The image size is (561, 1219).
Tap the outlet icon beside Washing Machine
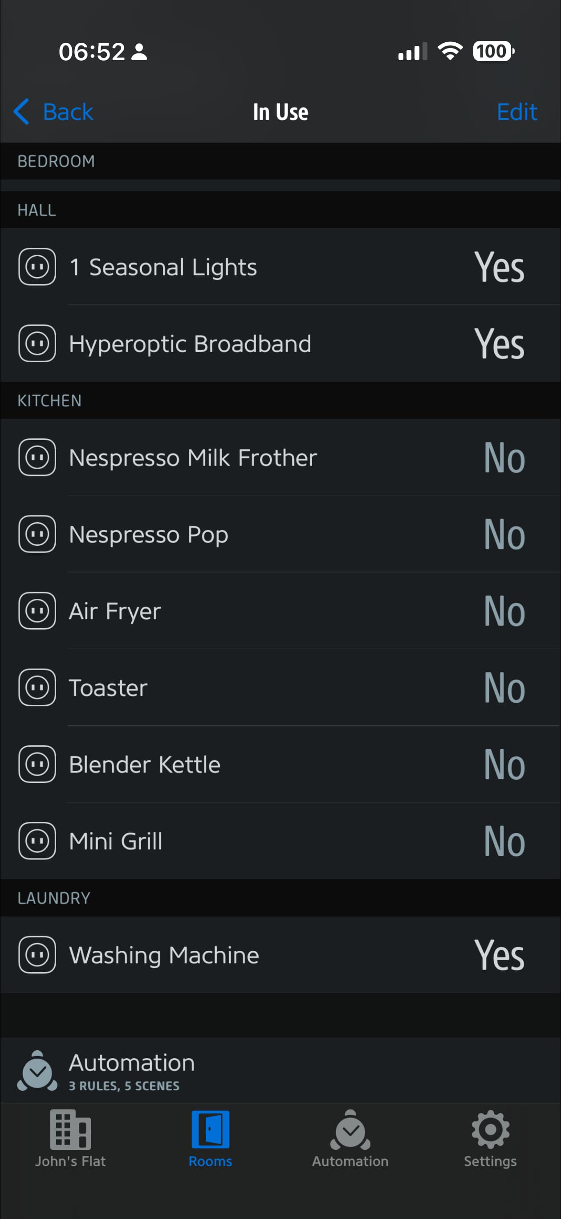point(37,955)
